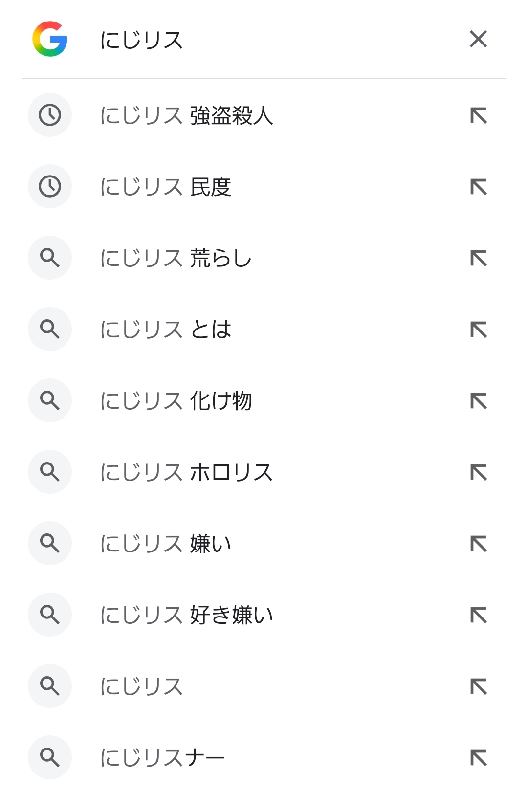The image size is (528, 793).
Task: Insert 強盗殺人 suggestion using its arrow
Action: (x=479, y=116)
